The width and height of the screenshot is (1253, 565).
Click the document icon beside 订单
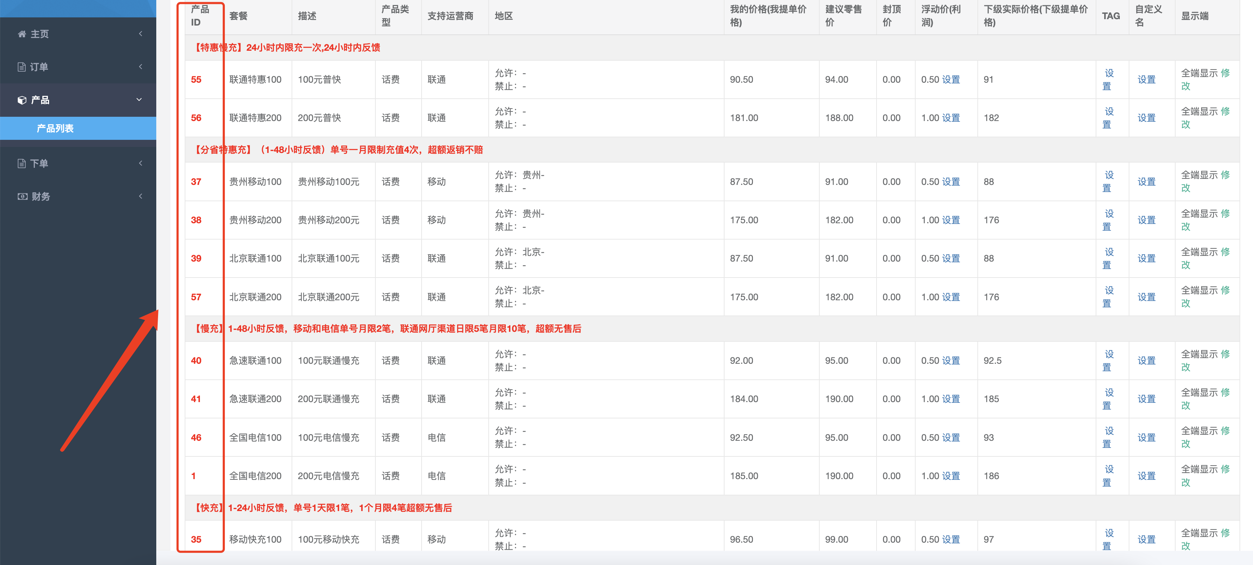click(x=22, y=67)
